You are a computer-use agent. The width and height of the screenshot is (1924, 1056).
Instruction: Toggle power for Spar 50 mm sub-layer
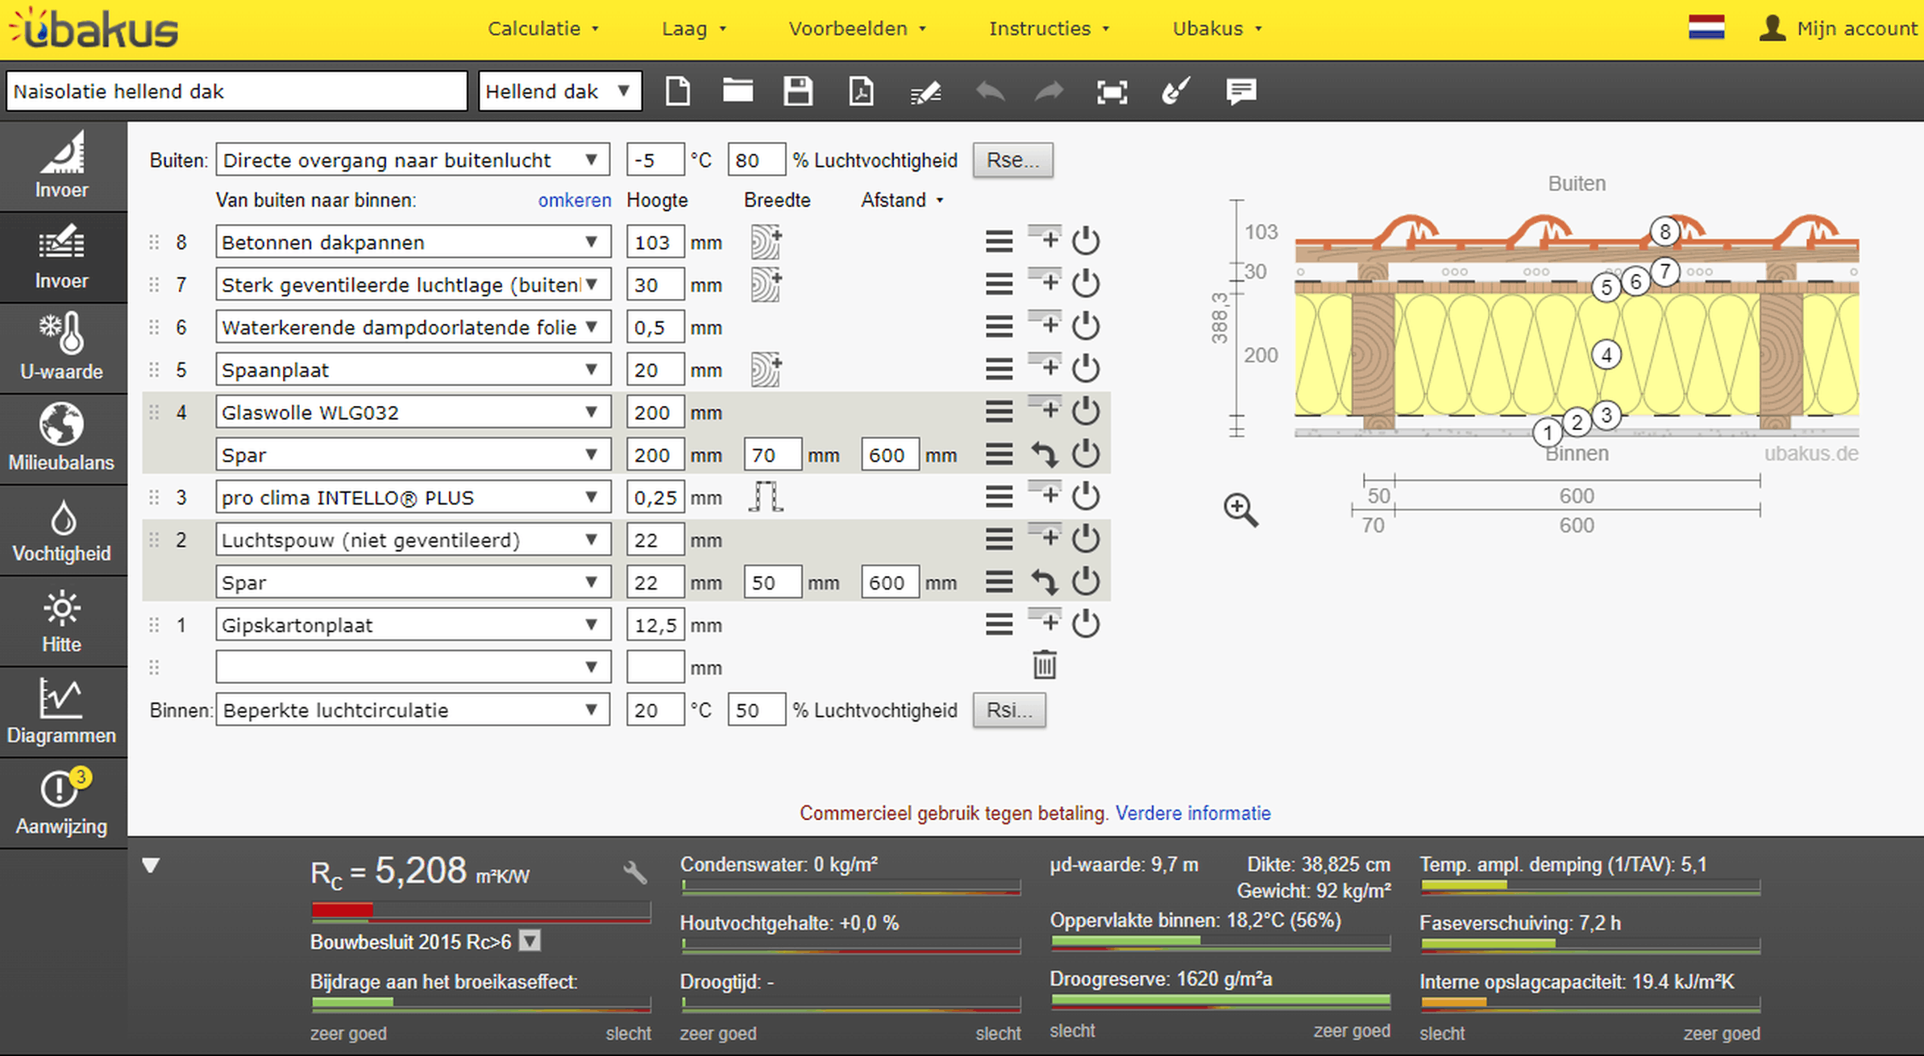coord(1086,582)
